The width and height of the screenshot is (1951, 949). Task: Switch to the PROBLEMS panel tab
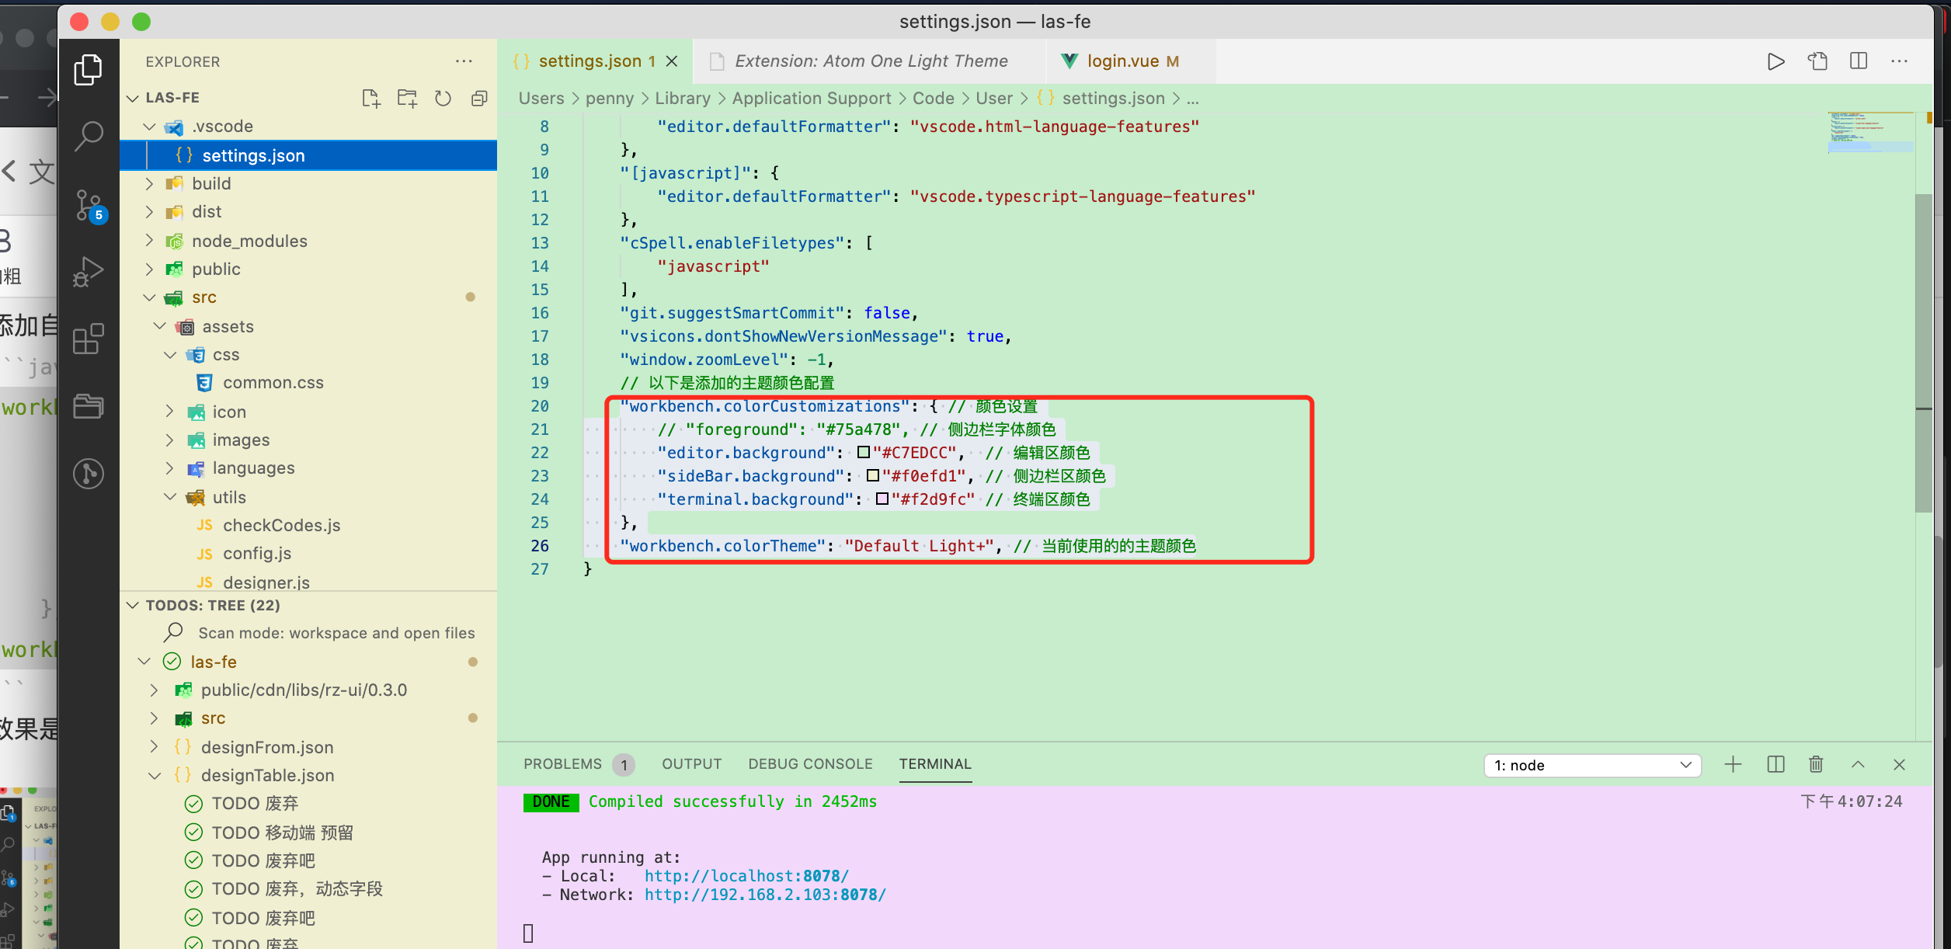[x=562, y=764]
